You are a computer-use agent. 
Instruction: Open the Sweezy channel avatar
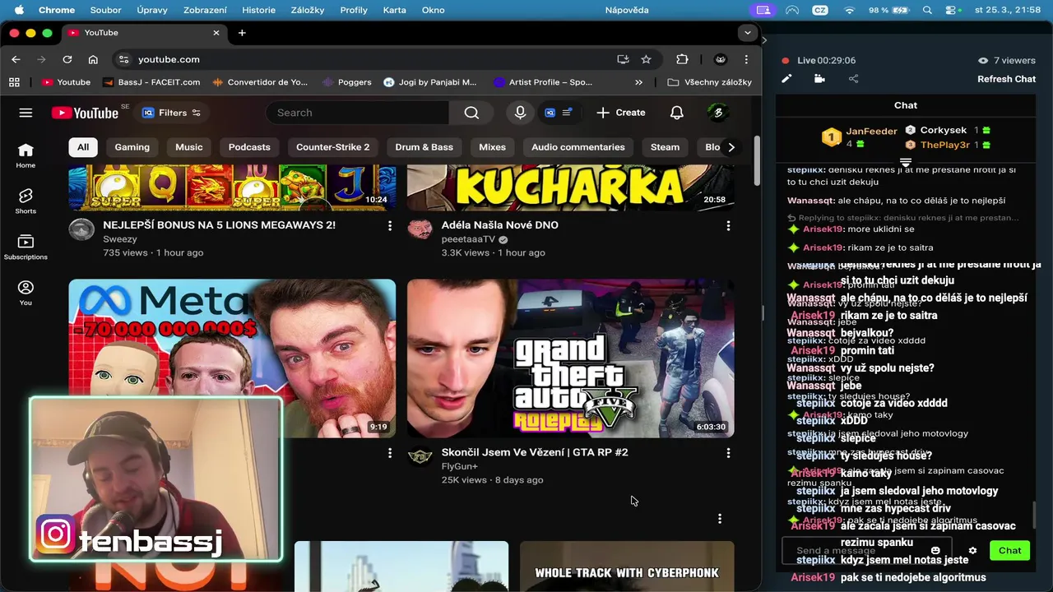(x=81, y=229)
